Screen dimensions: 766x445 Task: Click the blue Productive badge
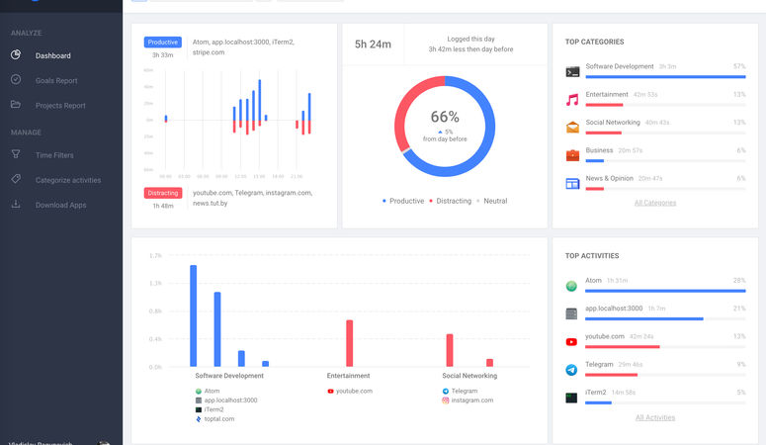(x=163, y=43)
